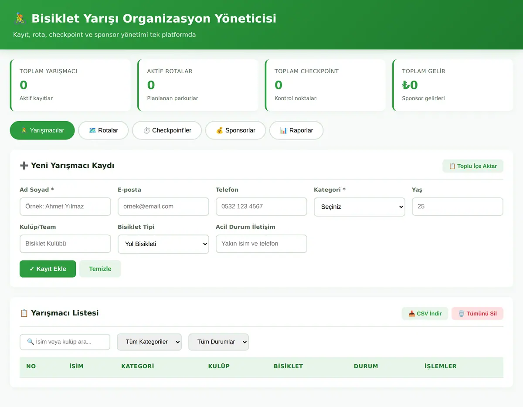This screenshot has width=523, height=407.
Task: Click the İŞLEMLER column header
Action: pyautogui.click(x=441, y=366)
